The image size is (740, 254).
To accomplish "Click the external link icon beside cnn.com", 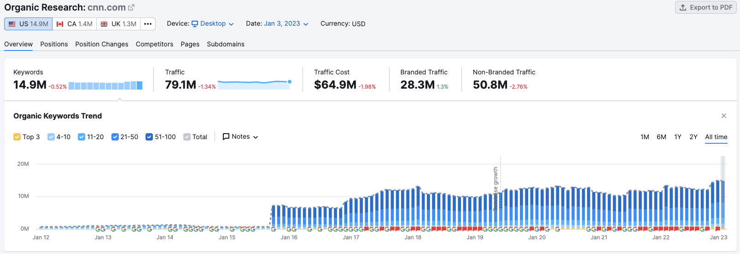I will pos(131,7).
